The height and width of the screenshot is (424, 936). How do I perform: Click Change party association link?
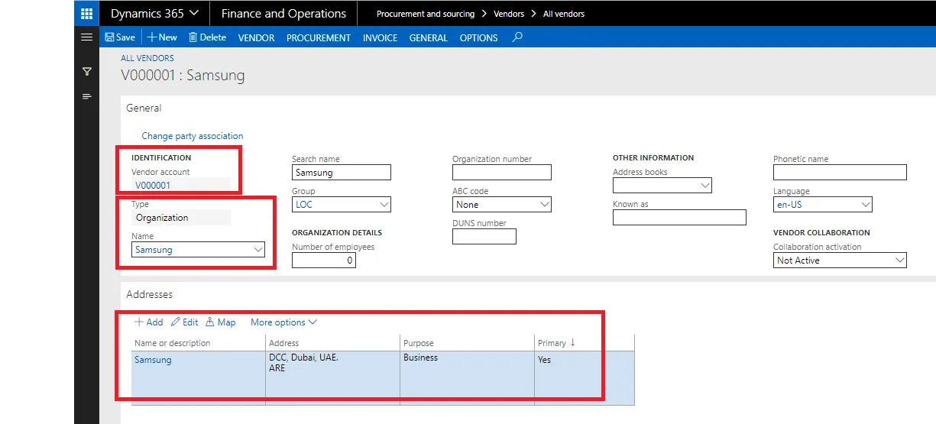pos(193,136)
